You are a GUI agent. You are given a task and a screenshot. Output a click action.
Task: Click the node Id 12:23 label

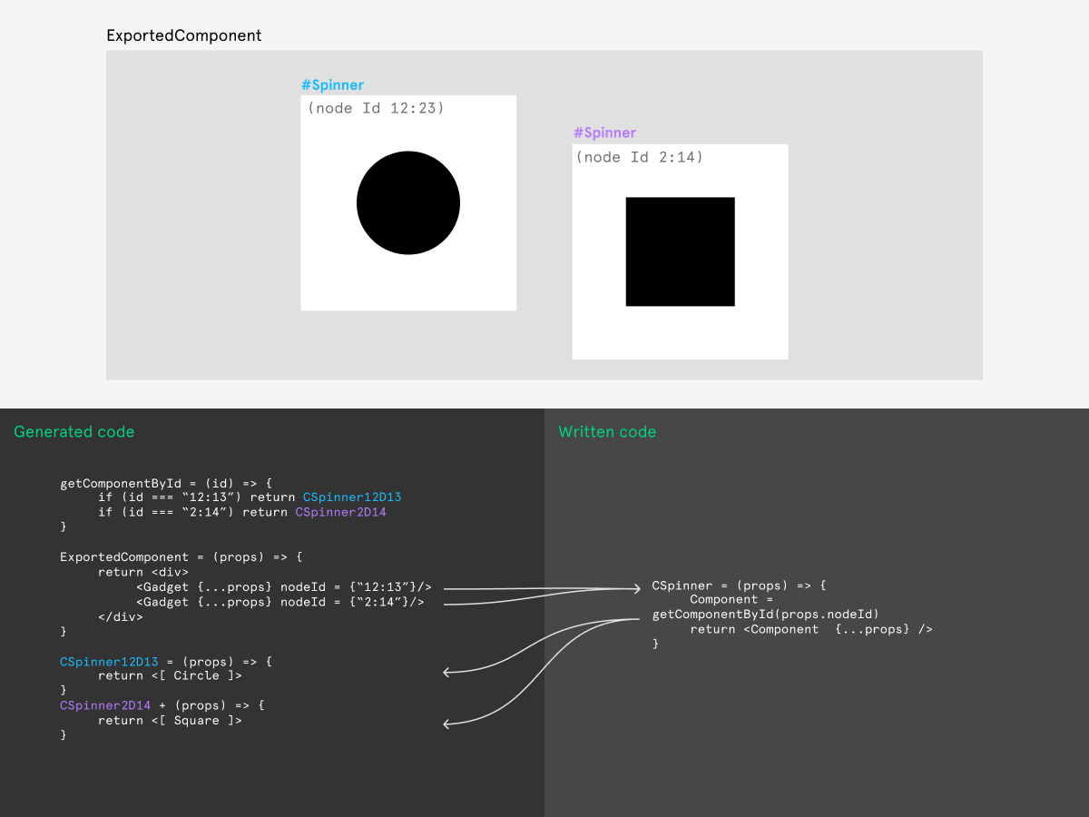click(x=375, y=107)
